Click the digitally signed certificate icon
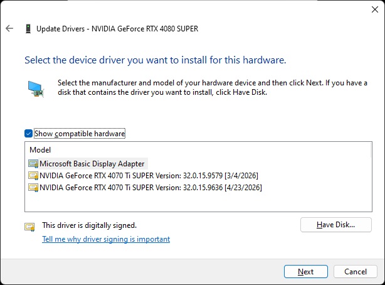 [x=29, y=227]
